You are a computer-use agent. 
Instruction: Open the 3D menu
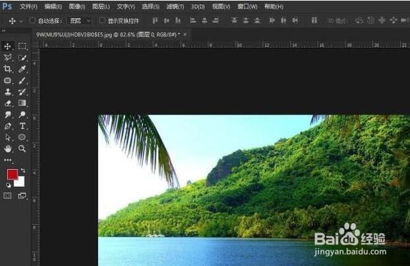tap(198, 7)
